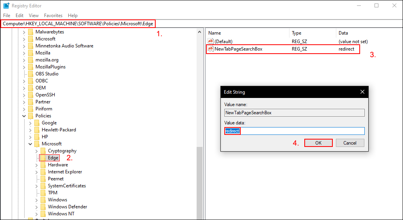Select the NewTabPageSearchBox value name

[238, 49]
